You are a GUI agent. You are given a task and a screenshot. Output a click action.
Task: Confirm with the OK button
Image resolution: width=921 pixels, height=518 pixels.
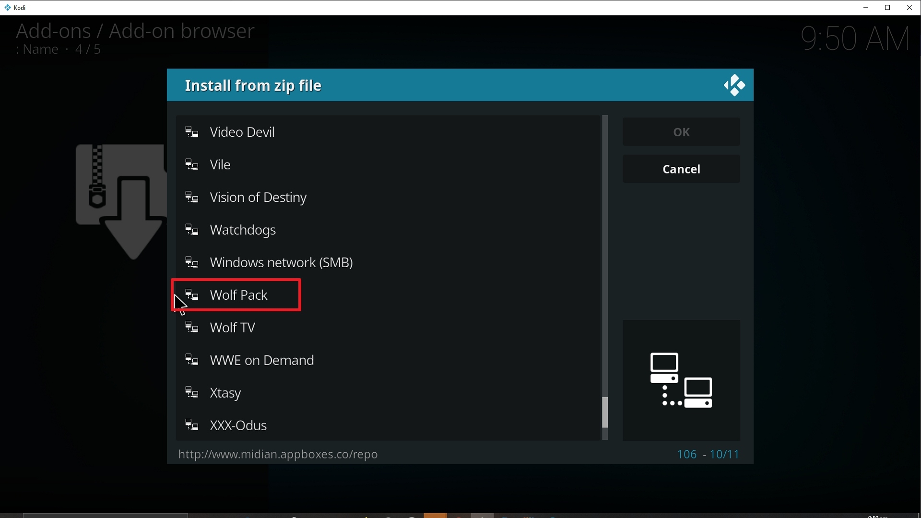(681, 132)
